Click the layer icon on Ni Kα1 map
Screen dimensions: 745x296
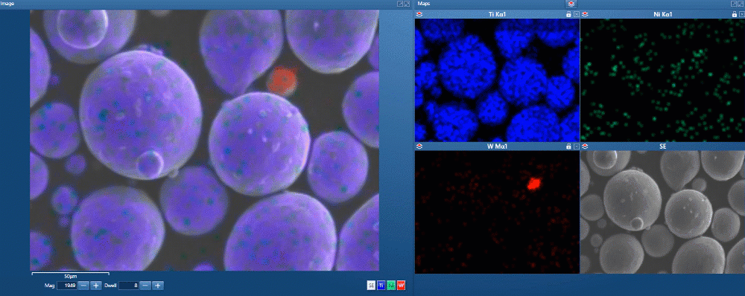click(584, 14)
